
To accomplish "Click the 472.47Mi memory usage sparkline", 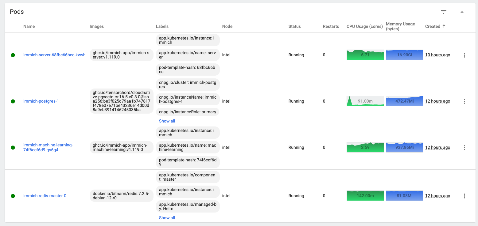I will tap(405, 101).
